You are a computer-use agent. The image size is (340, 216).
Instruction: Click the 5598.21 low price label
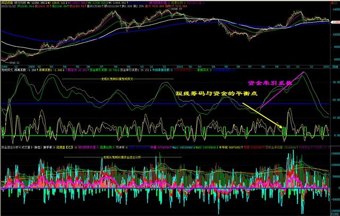(14, 63)
